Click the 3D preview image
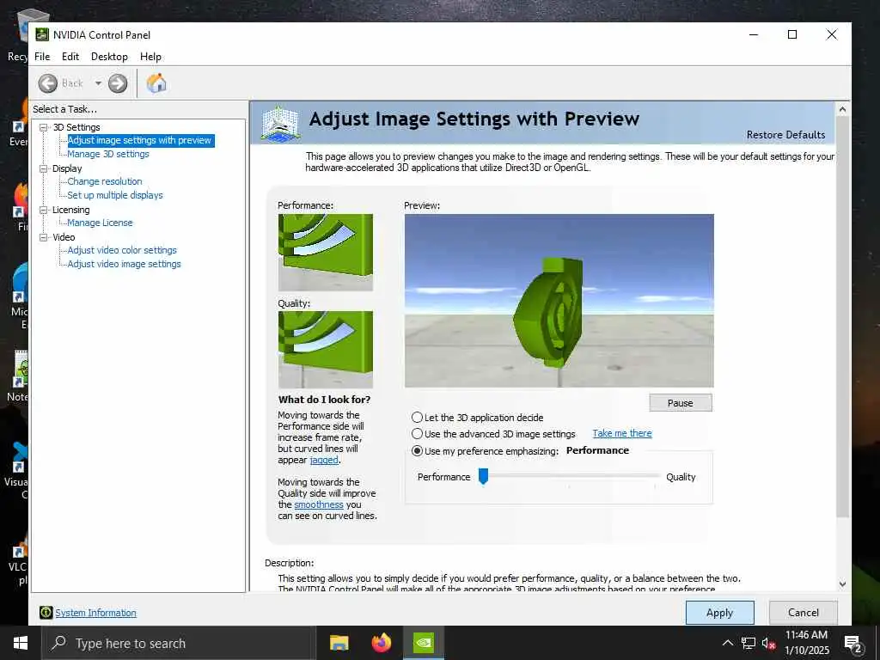Viewport: 880px width, 660px height. [559, 301]
